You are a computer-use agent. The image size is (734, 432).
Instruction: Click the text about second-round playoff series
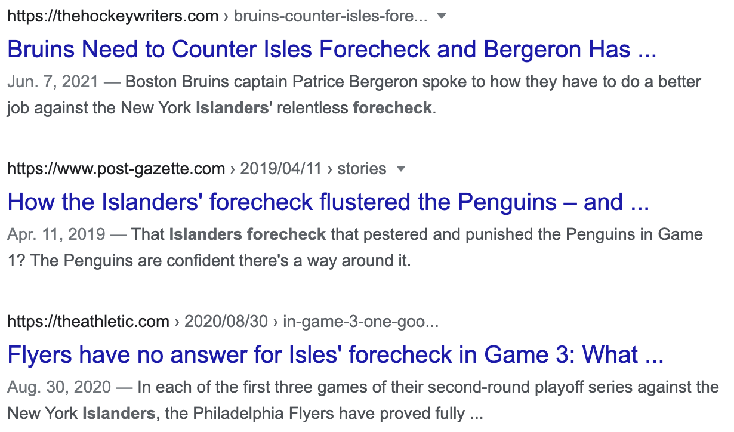click(427, 387)
